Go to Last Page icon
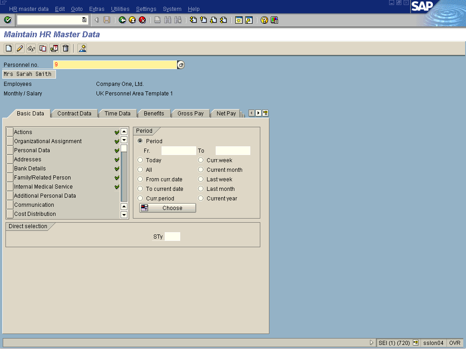466x349 pixels. [223, 20]
